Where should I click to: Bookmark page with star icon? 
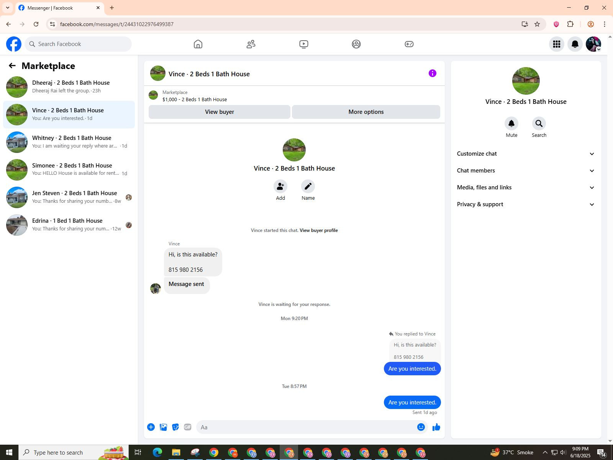[x=537, y=24]
